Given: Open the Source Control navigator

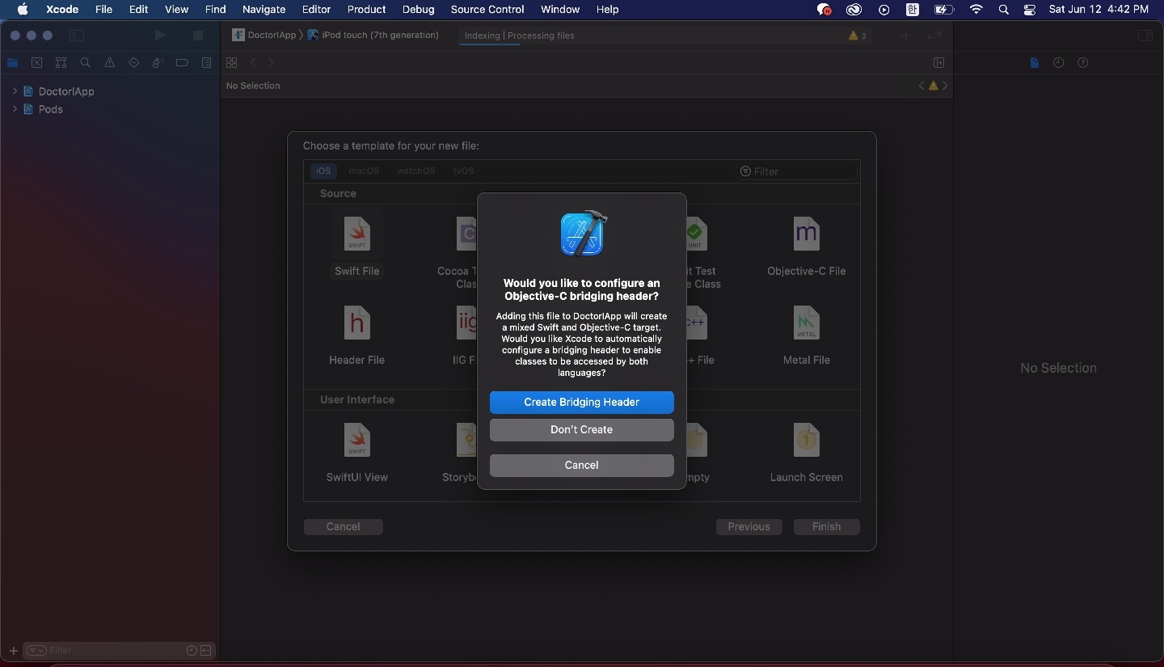Looking at the screenshot, I should [x=36, y=63].
